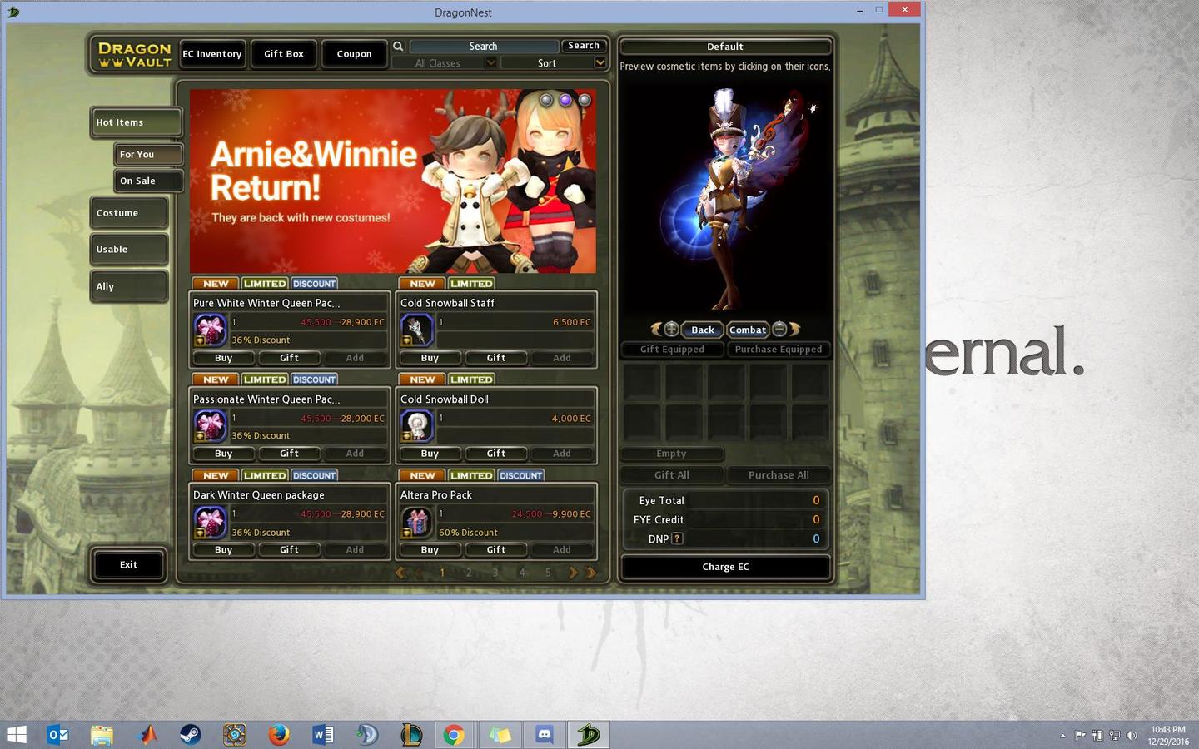Go to shop page 4
Image resolution: width=1199 pixels, height=749 pixels.
522,573
